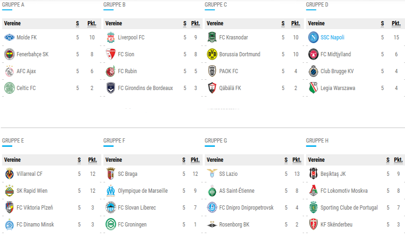Viewport: 405px width, 234px height.
Task: Click the Beşiktaş JK crest icon
Action: click(313, 174)
